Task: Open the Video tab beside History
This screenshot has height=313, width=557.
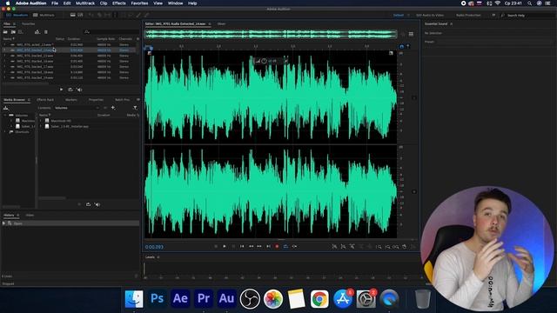Action: click(x=30, y=215)
